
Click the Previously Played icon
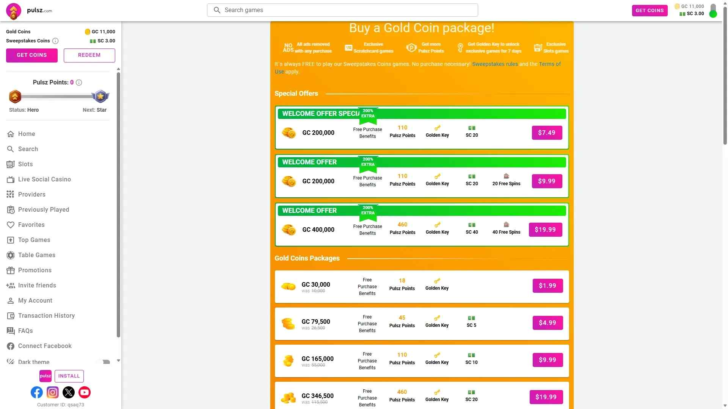11,210
